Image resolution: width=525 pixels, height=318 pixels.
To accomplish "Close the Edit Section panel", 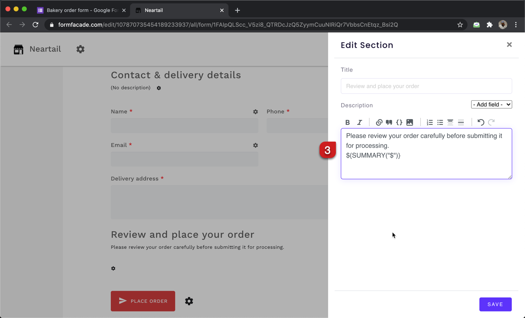I will pos(509,45).
